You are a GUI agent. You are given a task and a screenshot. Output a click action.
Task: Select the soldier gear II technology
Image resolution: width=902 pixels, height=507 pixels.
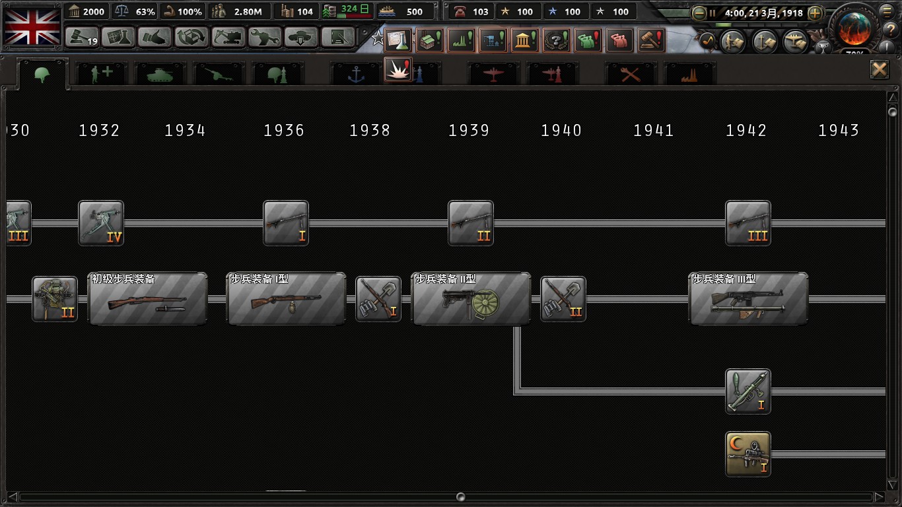55,299
